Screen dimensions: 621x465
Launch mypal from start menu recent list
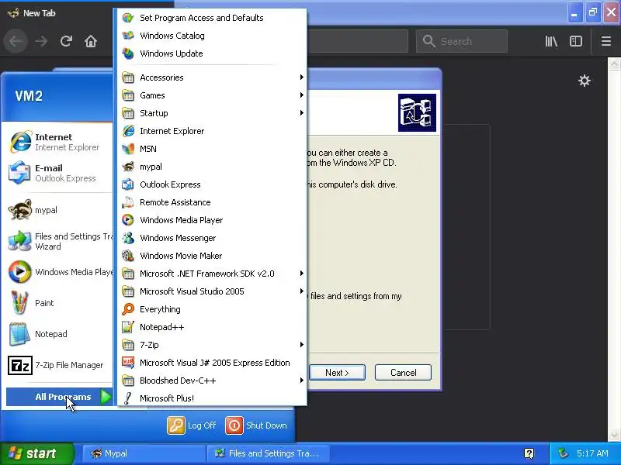click(59, 210)
